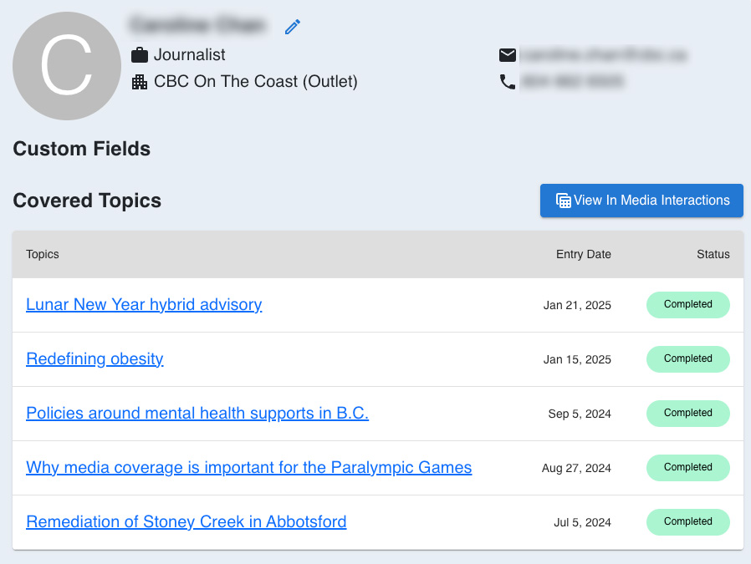This screenshot has width=751, height=564.
Task: Click the Completed badge for Lunar New Year row
Action: point(687,305)
